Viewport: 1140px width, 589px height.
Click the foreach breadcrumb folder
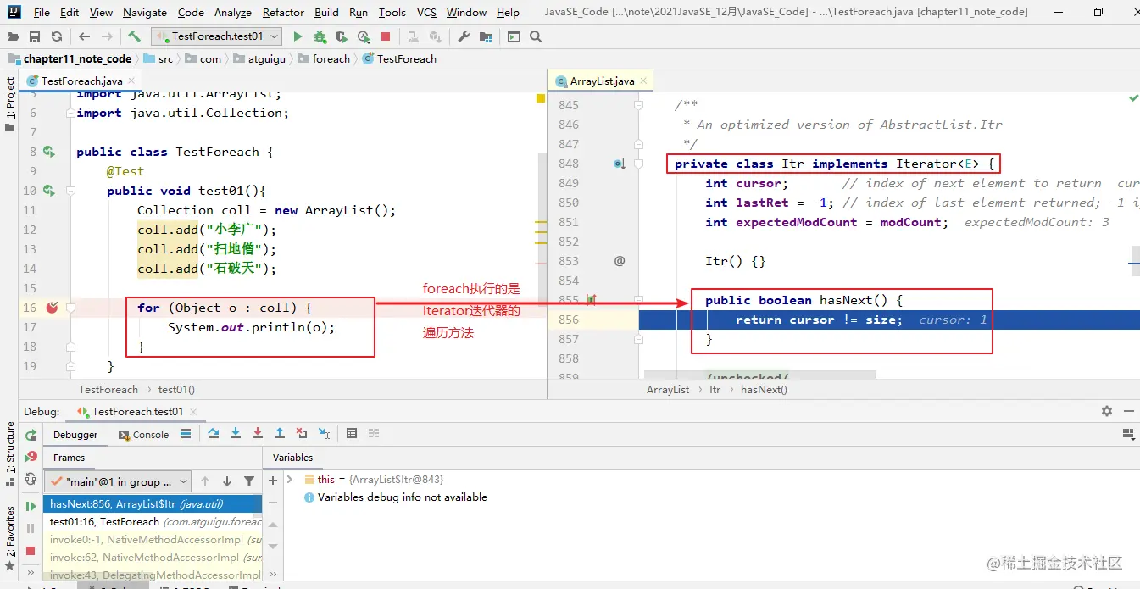coord(323,58)
